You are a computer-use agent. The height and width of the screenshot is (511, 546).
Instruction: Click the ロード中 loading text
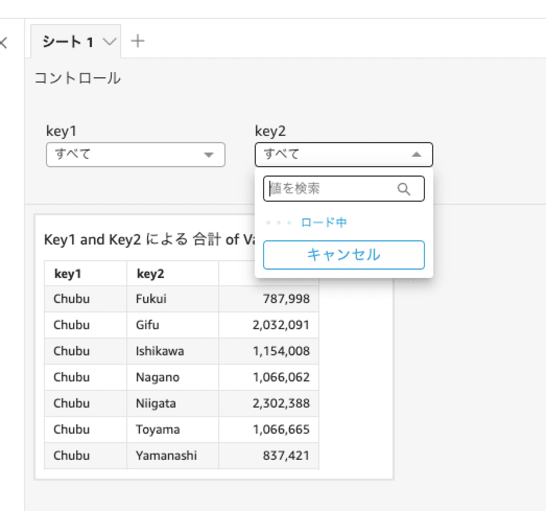(324, 222)
